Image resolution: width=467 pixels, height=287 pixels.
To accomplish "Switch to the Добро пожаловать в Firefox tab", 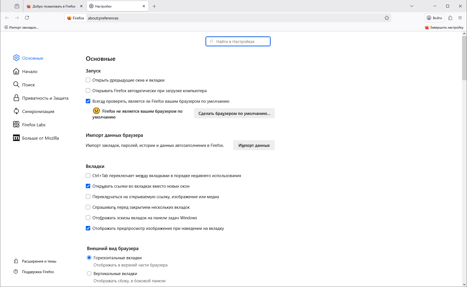I will click(54, 6).
